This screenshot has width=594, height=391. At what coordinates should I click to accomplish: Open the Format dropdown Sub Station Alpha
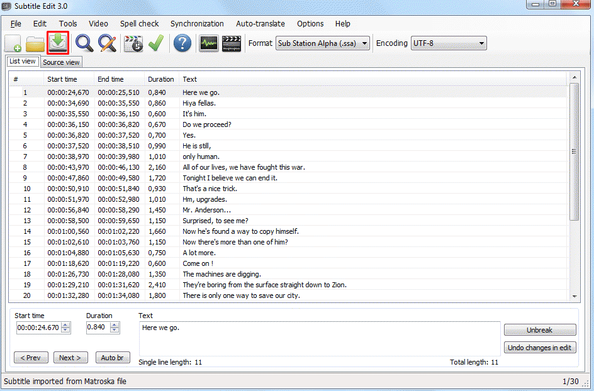click(322, 43)
